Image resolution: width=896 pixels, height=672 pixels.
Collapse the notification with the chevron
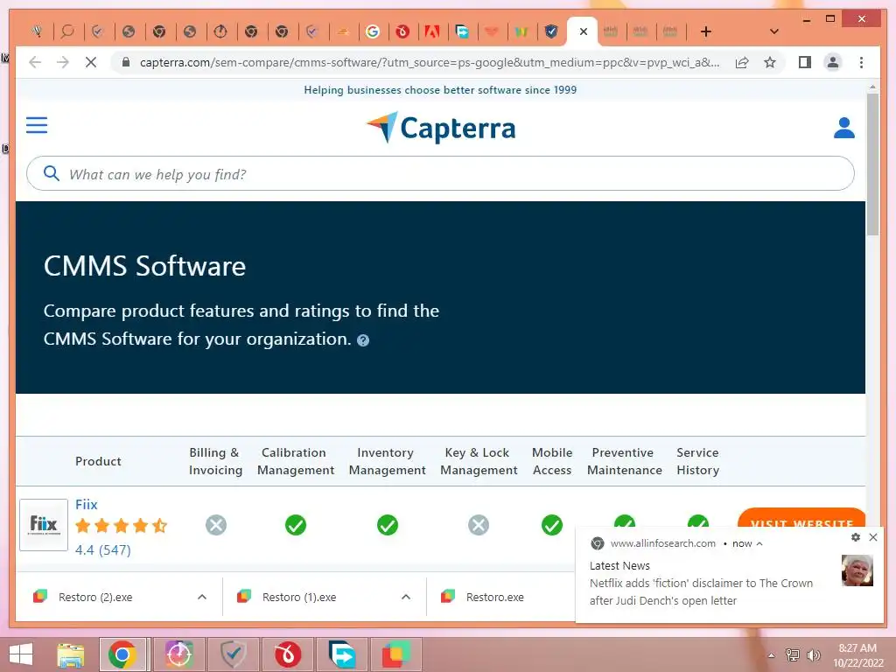click(x=759, y=543)
